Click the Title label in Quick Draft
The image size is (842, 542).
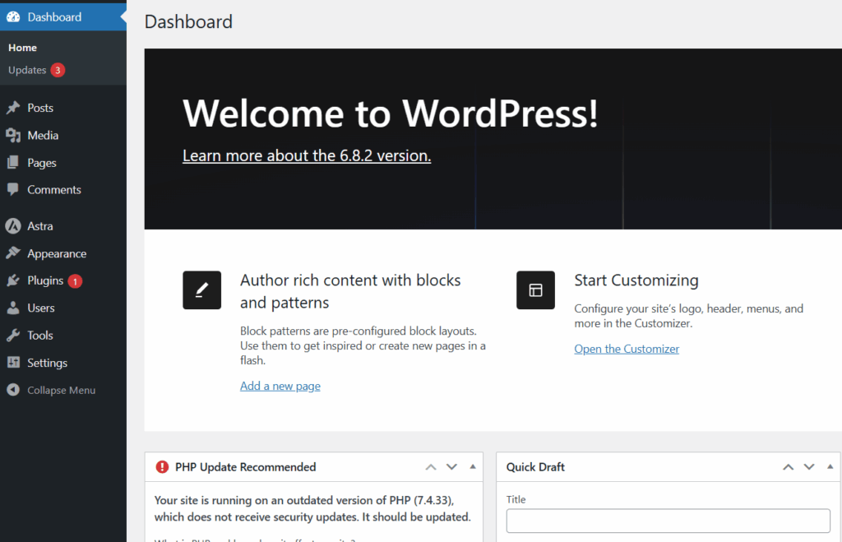pos(516,499)
